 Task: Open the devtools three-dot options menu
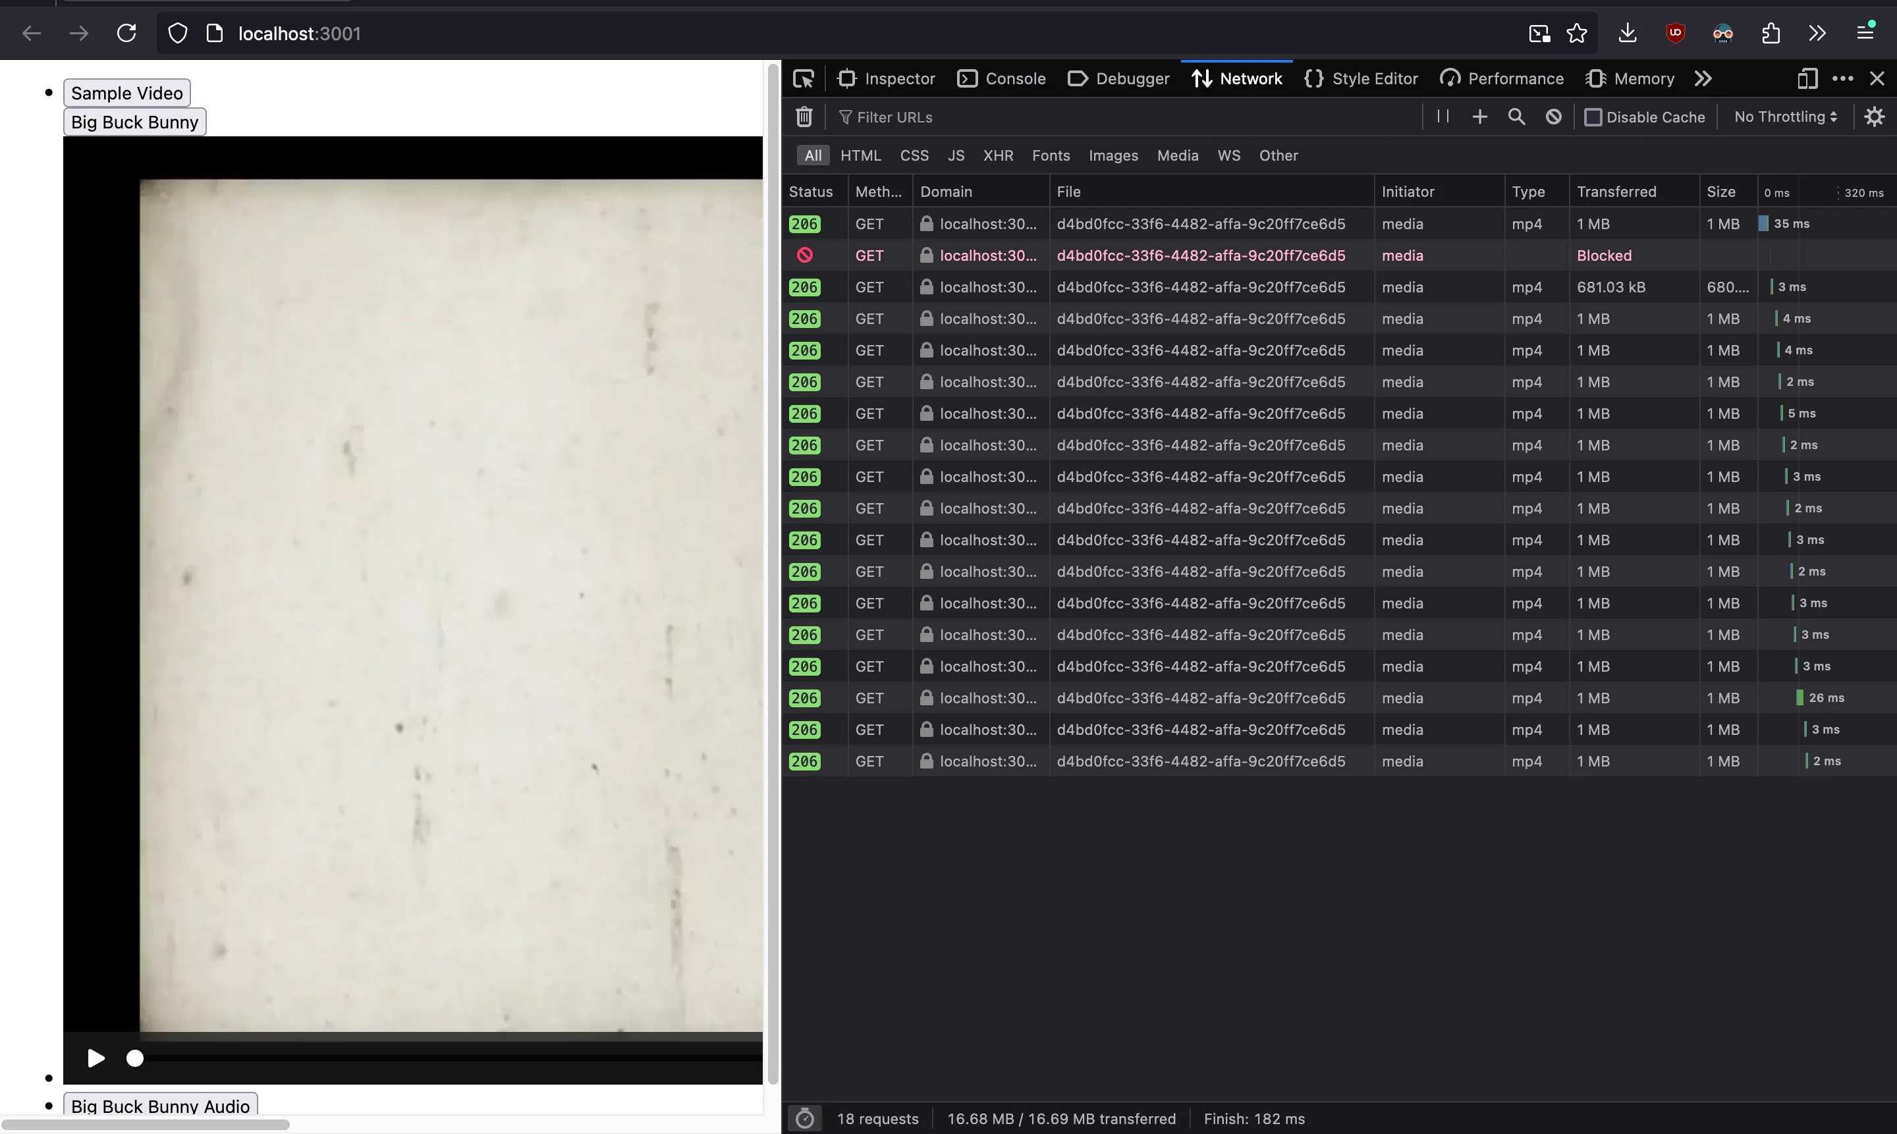1843,79
